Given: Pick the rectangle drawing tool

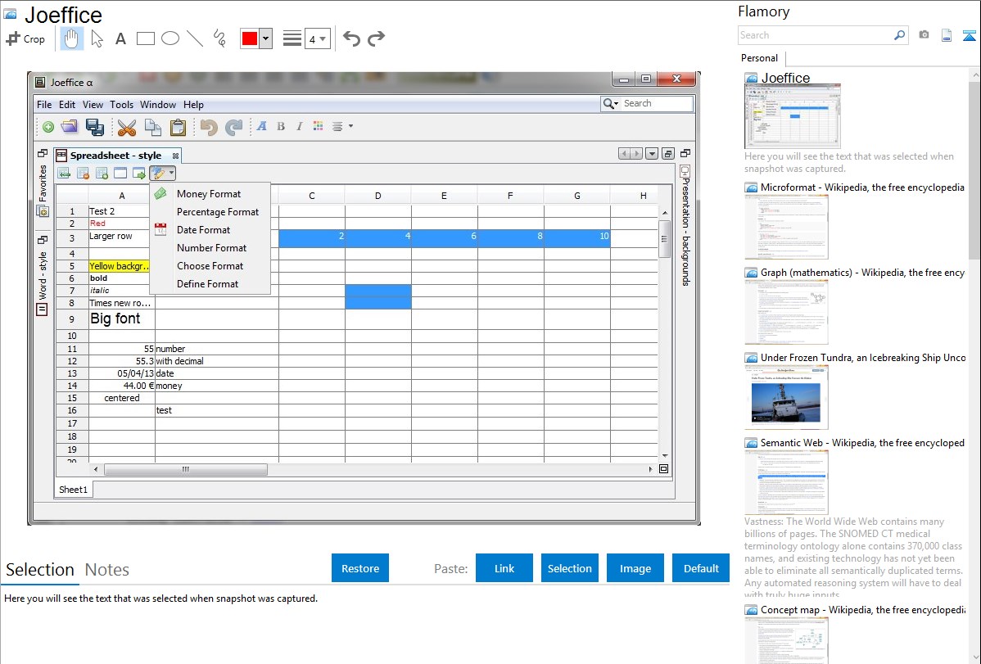Looking at the screenshot, I should coord(145,38).
